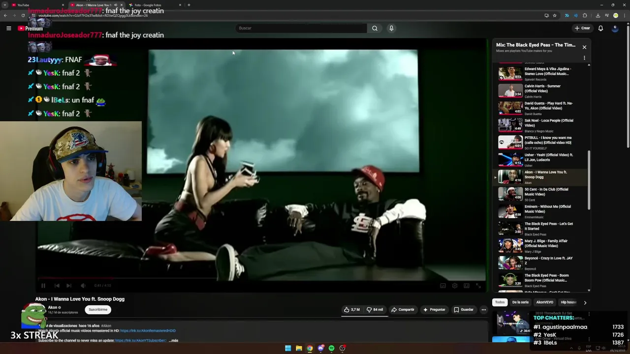The image size is (630, 354).
Task: Expand description with ...más
Action: click(173, 340)
